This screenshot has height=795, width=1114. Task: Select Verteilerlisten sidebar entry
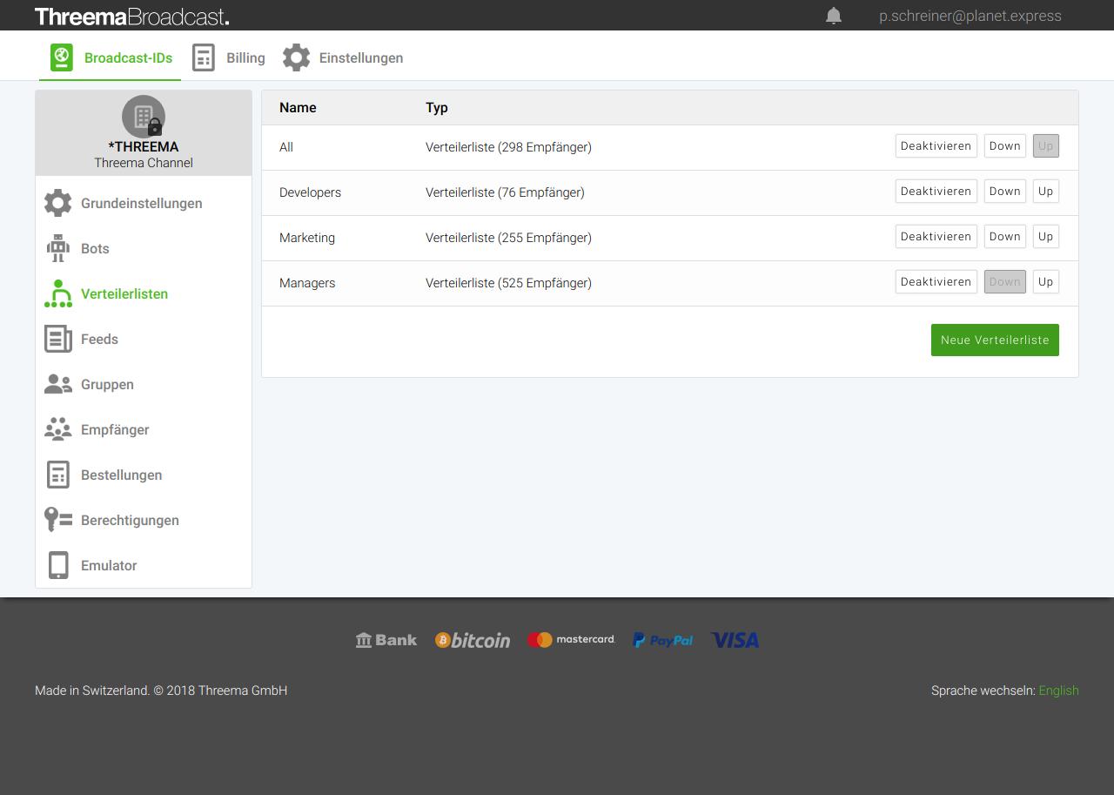point(144,293)
